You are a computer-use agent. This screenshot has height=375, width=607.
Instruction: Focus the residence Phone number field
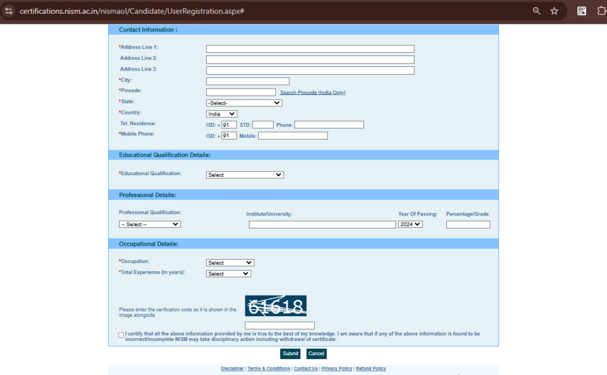click(329, 125)
